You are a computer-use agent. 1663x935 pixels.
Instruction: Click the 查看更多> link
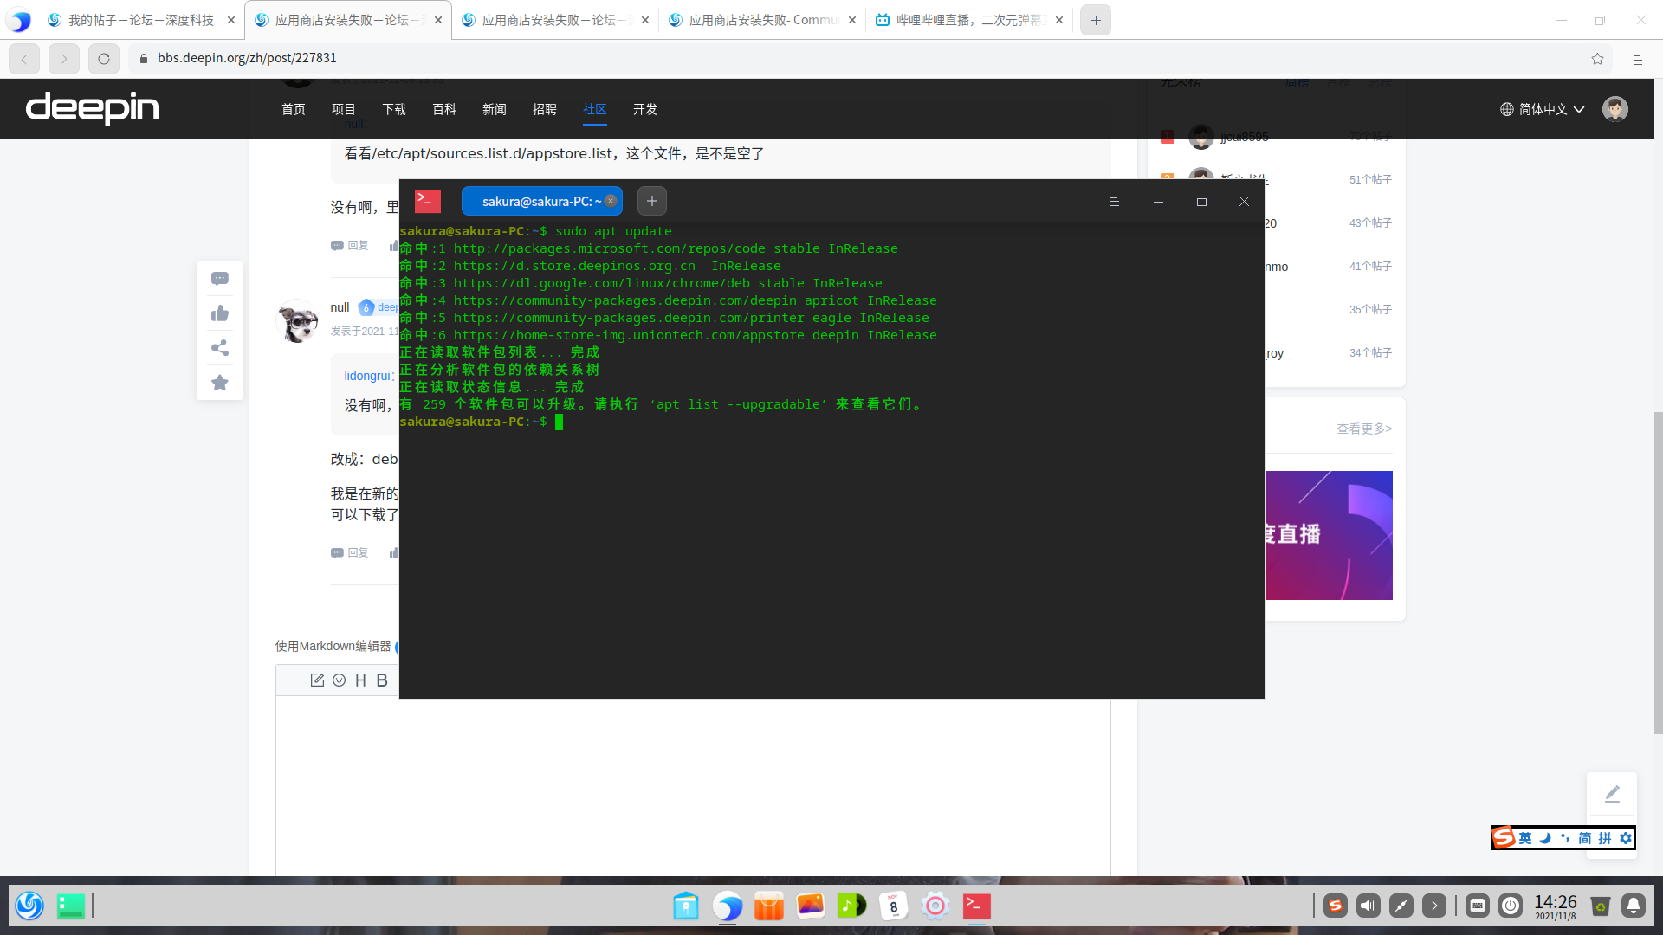[x=1363, y=429]
